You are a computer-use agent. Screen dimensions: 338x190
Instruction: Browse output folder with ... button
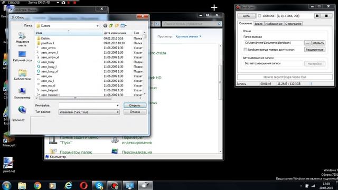pos(307,43)
